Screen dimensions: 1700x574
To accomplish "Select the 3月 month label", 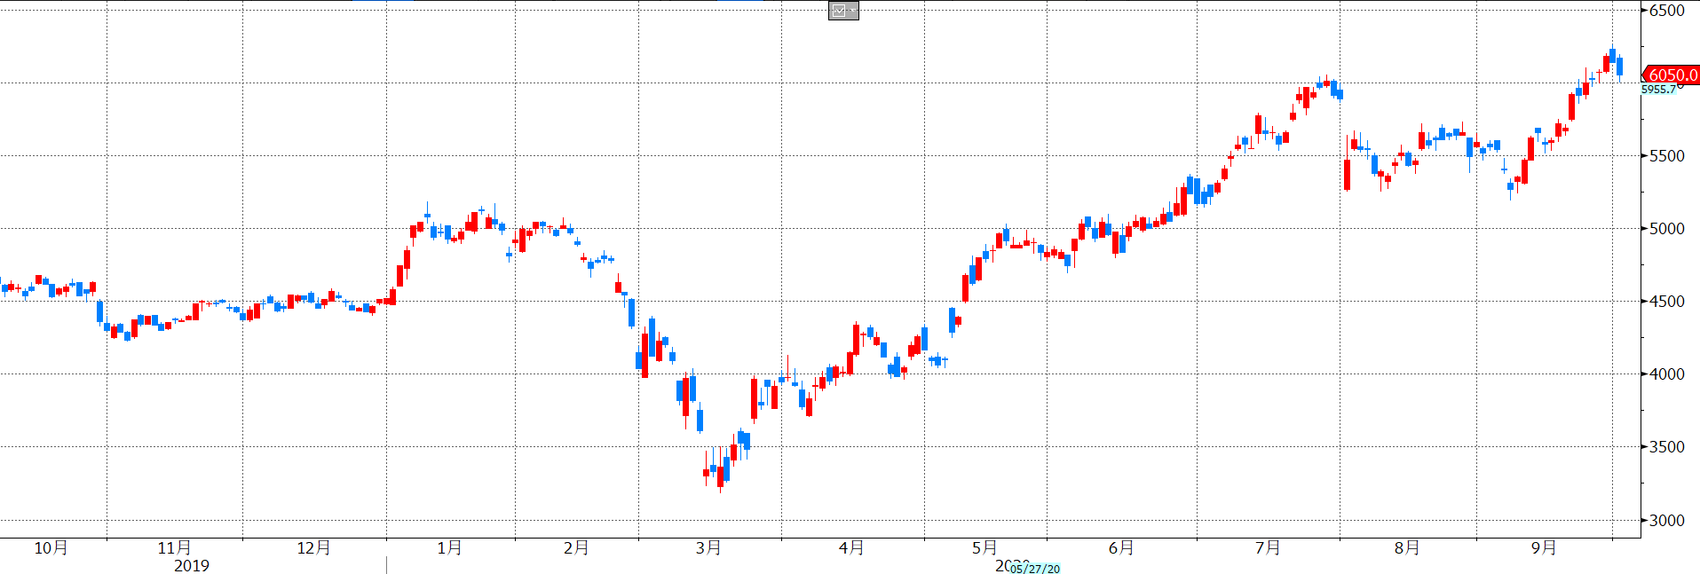I will click(708, 548).
